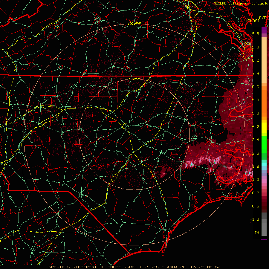269x269 pixels.
Task: Click the 2.6 value on the color scale
Action: (x=256, y=153)
